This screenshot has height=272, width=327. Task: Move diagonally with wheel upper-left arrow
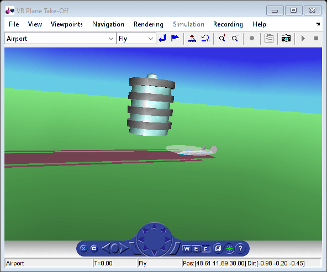click(145, 231)
